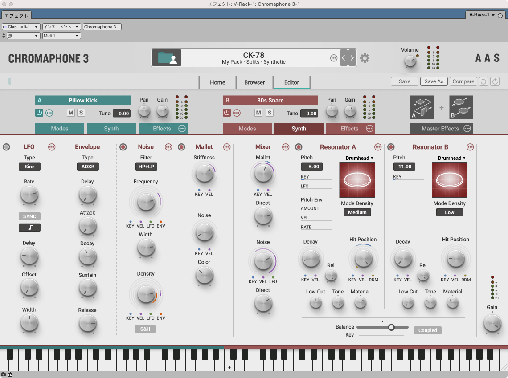508x378 pixels.
Task: Select the LFO sync note value icon
Action: [29, 228]
